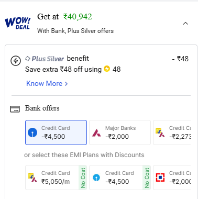Click the WOW! DEAL logo
Image resolution: width=198 pixels, height=199 pixels.
coord(18,23)
